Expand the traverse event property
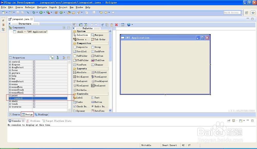 [x=10, y=107]
